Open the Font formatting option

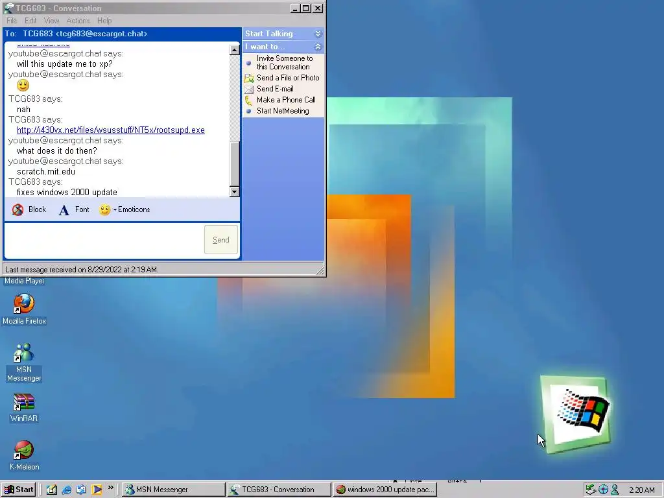coord(74,209)
